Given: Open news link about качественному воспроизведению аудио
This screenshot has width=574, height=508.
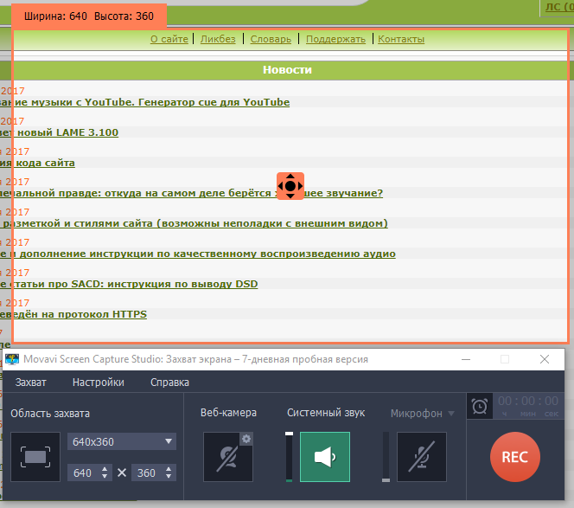Looking at the screenshot, I should (x=198, y=254).
